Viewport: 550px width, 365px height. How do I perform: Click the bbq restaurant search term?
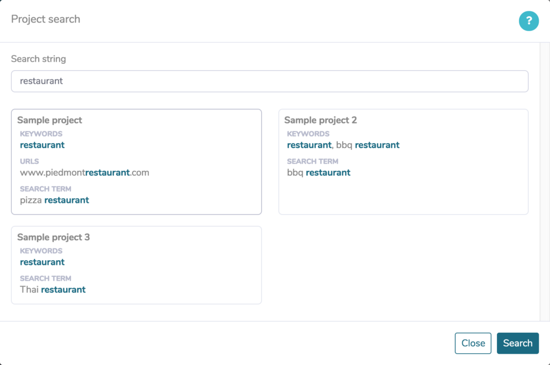click(x=319, y=172)
